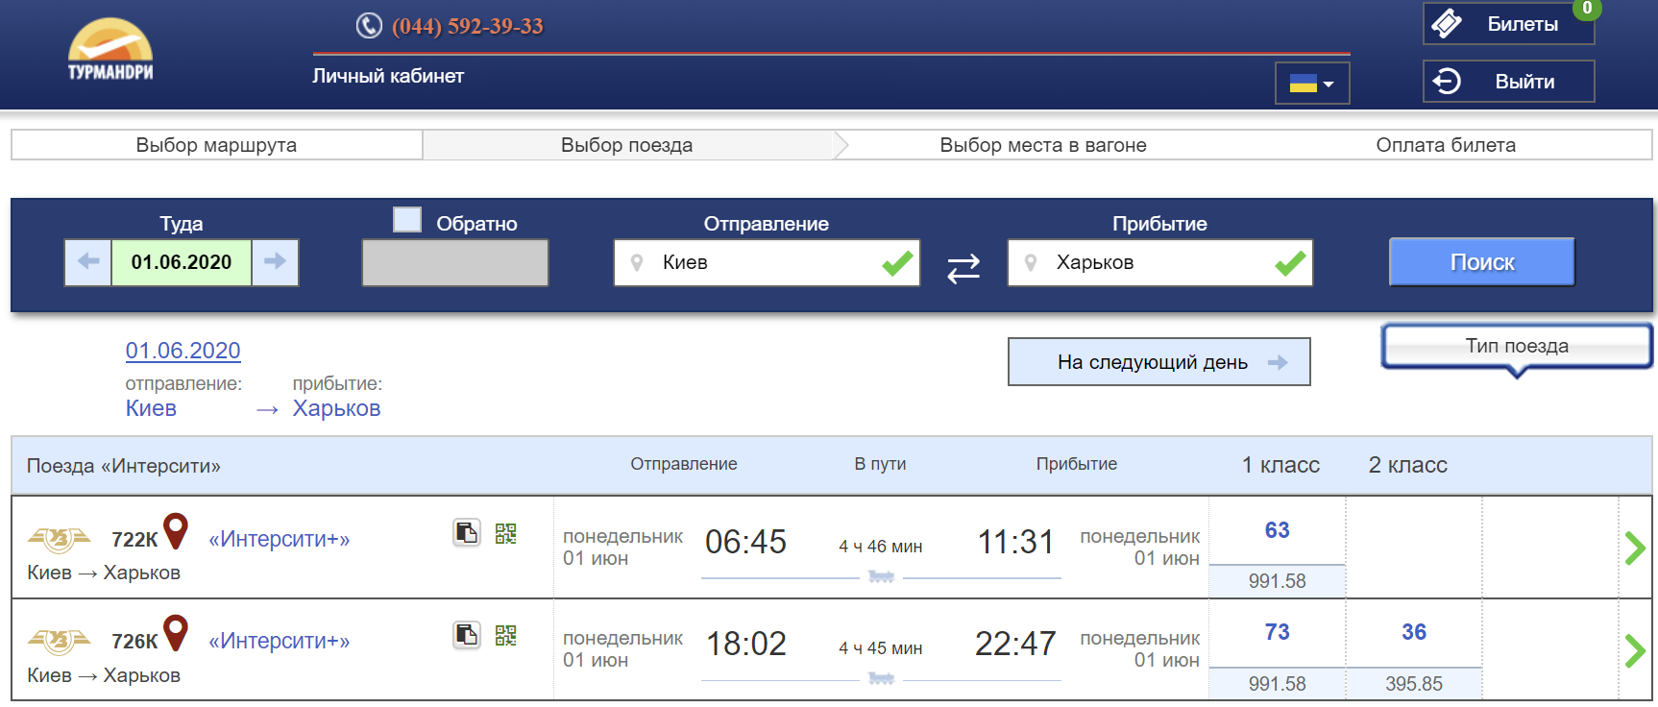The image size is (1658, 707).
Task: Click the ТУРМАНДРИ logo
Action: (x=110, y=50)
